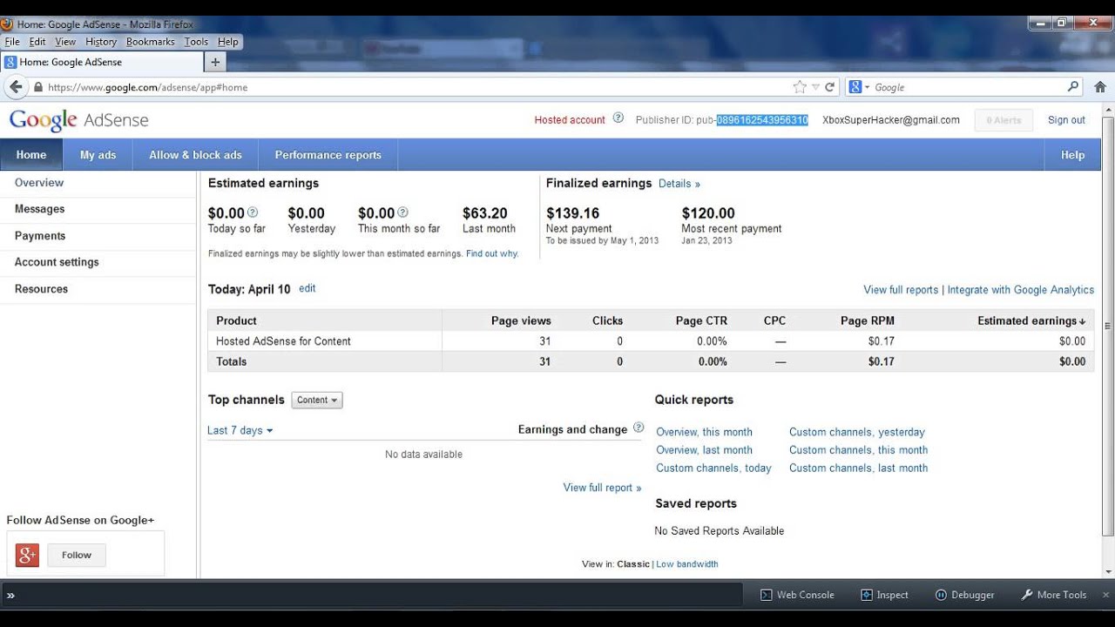Open the Performance reports tab
Viewport: 1115px width, 627px height.
(x=328, y=155)
